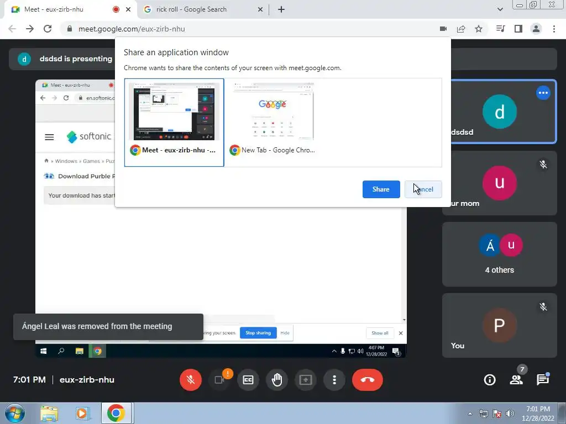Toggle closed captions button
Viewport: 566px width, 424px height.
(x=248, y=380)
